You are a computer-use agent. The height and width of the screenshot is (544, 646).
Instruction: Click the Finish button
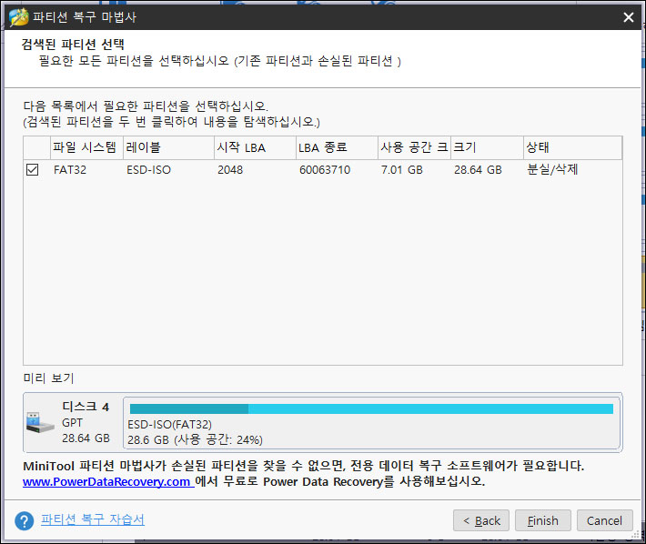(543, 521)
